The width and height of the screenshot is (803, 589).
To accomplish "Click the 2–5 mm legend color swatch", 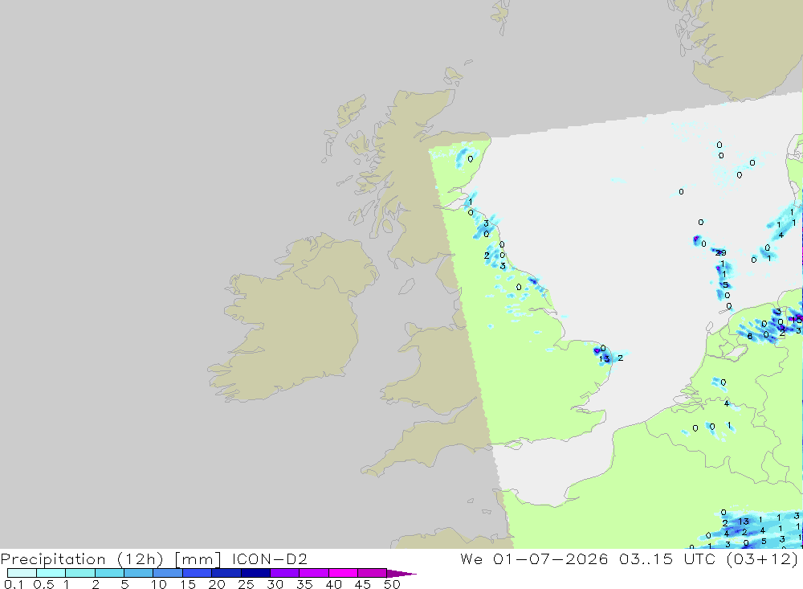I will (109, 573).
